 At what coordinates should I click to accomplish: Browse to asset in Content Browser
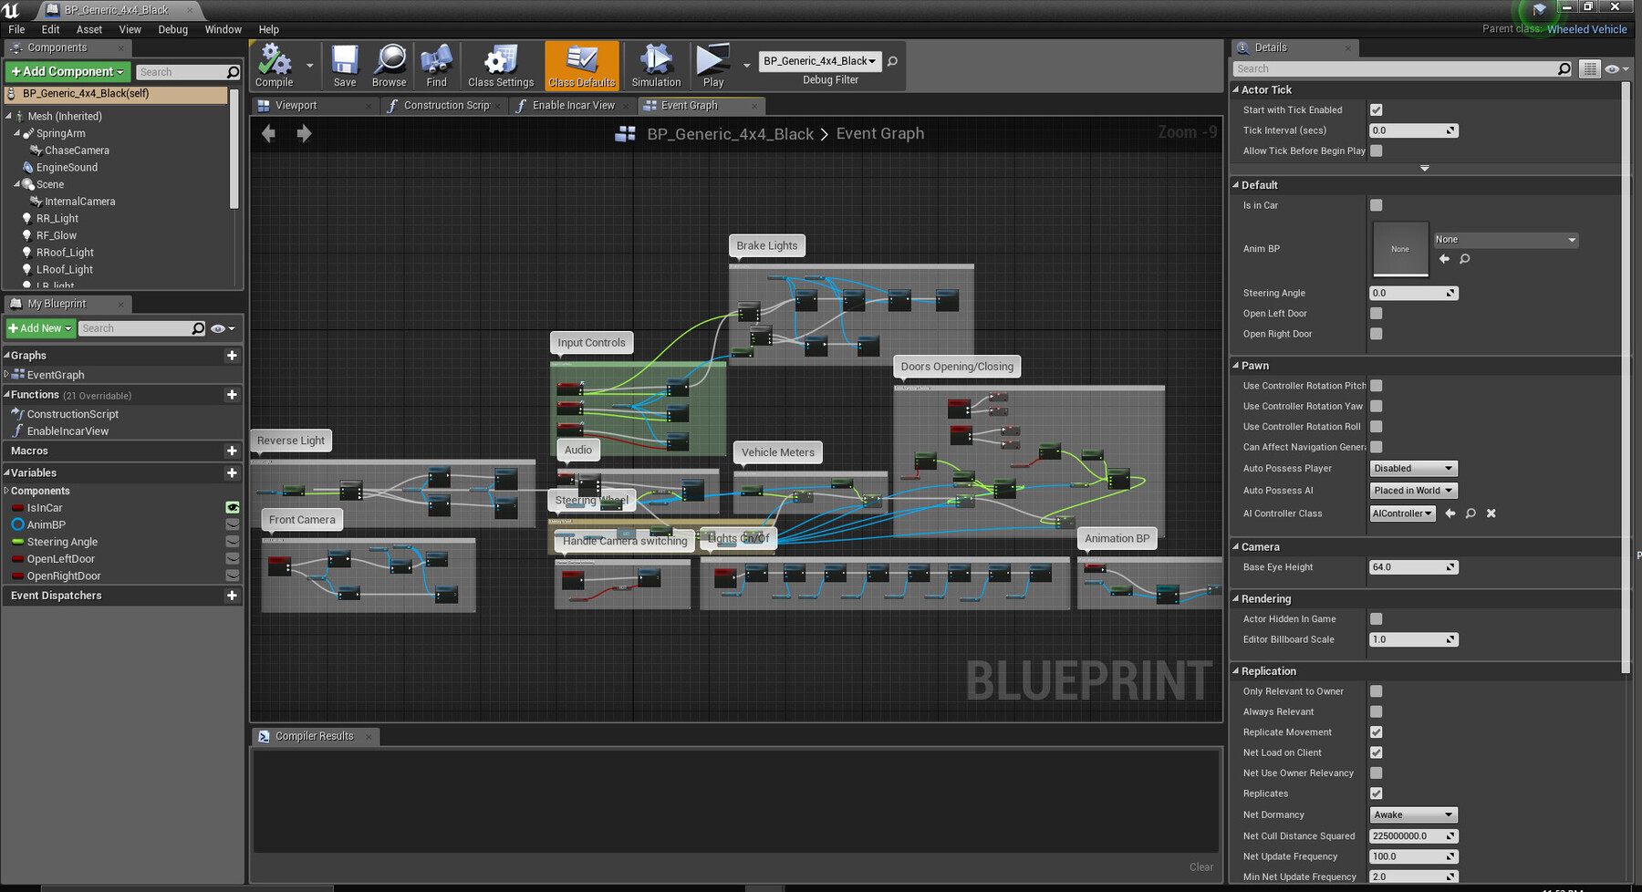[x=390, y=64]
